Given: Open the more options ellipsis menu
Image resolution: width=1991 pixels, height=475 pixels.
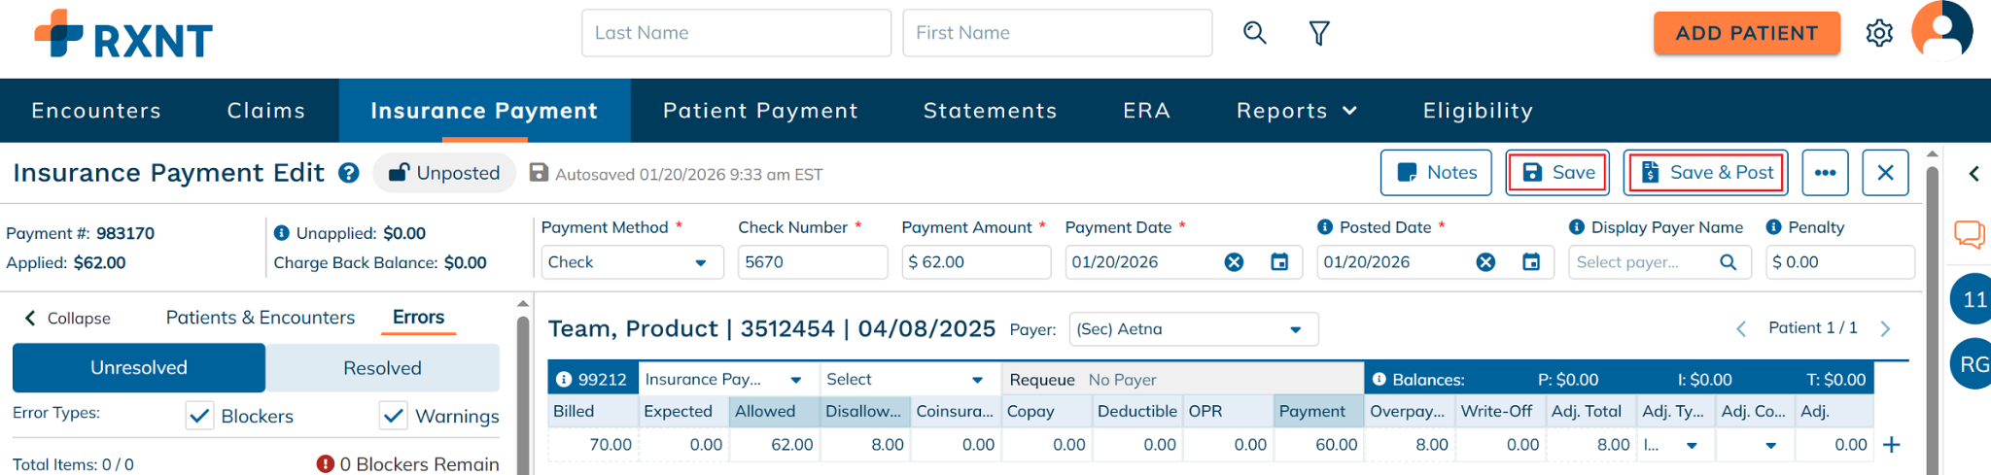Looking at the screenshot, I should pos(1825,173).
